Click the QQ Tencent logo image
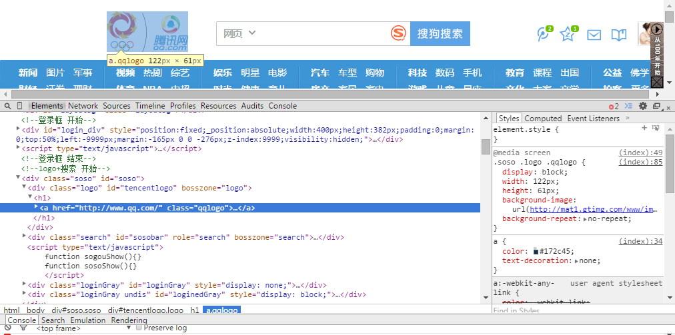The width and height of the screenshot is (675, 335). click(x=147, y=31)
